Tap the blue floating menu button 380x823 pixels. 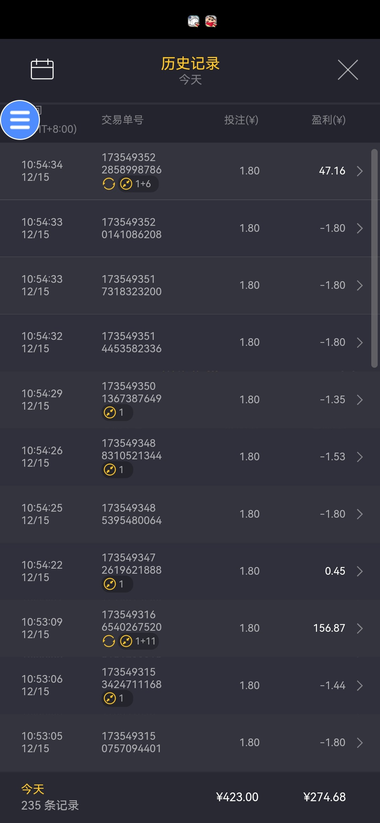(20, 120)
